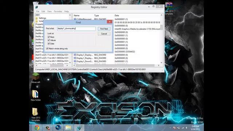Click the tree pane scroll up arrow
Viewport: 233px width, 131px height.
click(x=70, y=15)
